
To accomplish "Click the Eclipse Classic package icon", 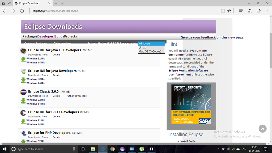I will [x=23, y=92].
